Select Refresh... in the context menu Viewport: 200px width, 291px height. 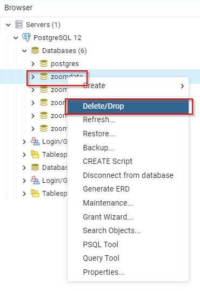tap(128, 120)
